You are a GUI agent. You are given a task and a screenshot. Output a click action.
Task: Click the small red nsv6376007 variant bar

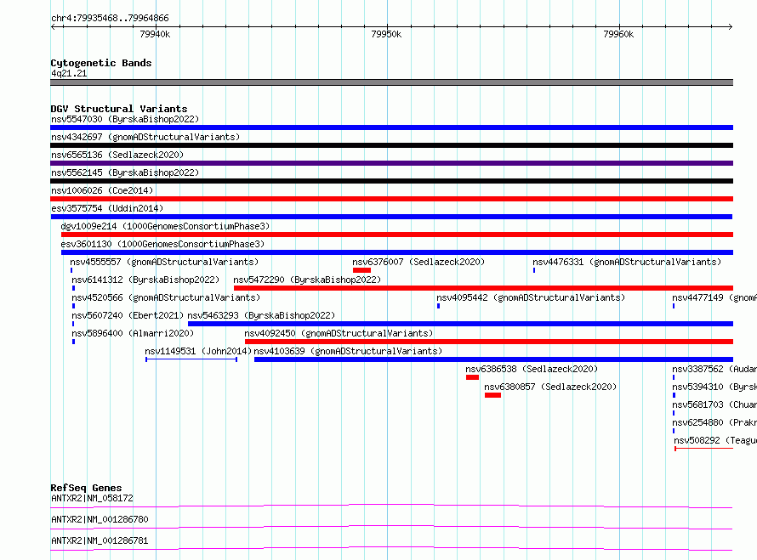click(361, 270)
